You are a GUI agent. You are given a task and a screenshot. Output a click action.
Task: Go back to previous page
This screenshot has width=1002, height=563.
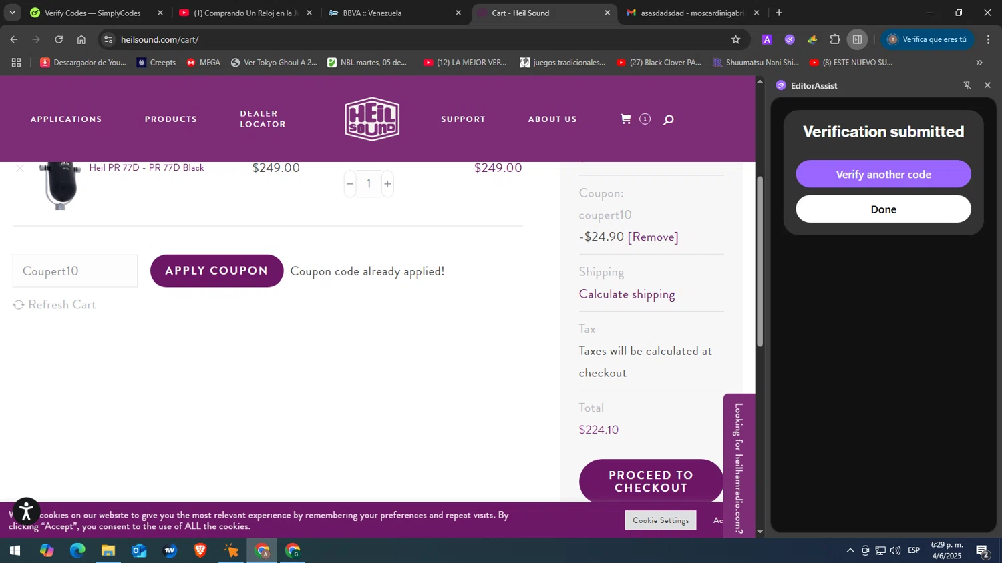14,39
